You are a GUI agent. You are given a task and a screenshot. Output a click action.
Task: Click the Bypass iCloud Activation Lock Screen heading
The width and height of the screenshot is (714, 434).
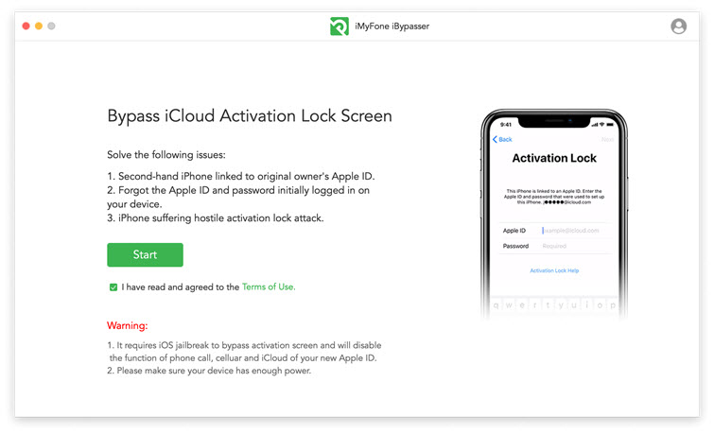coord(249,116)
